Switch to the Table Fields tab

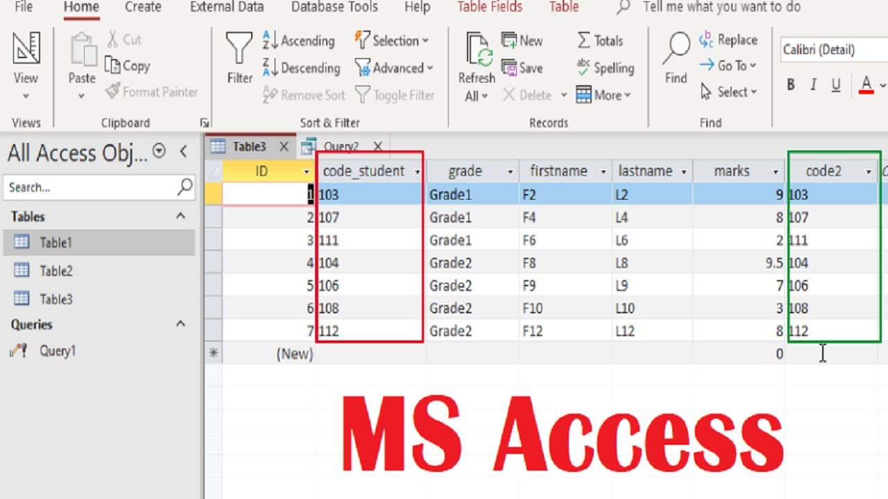pyautogui.click(x=489, y=7)
